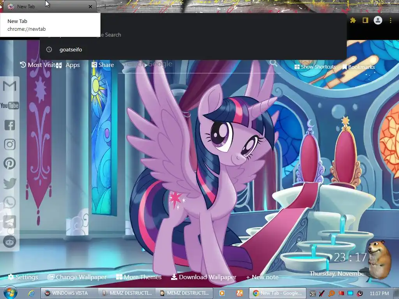Open new tab page Settings
Screen dimensions: 399x299
[23, 277]
